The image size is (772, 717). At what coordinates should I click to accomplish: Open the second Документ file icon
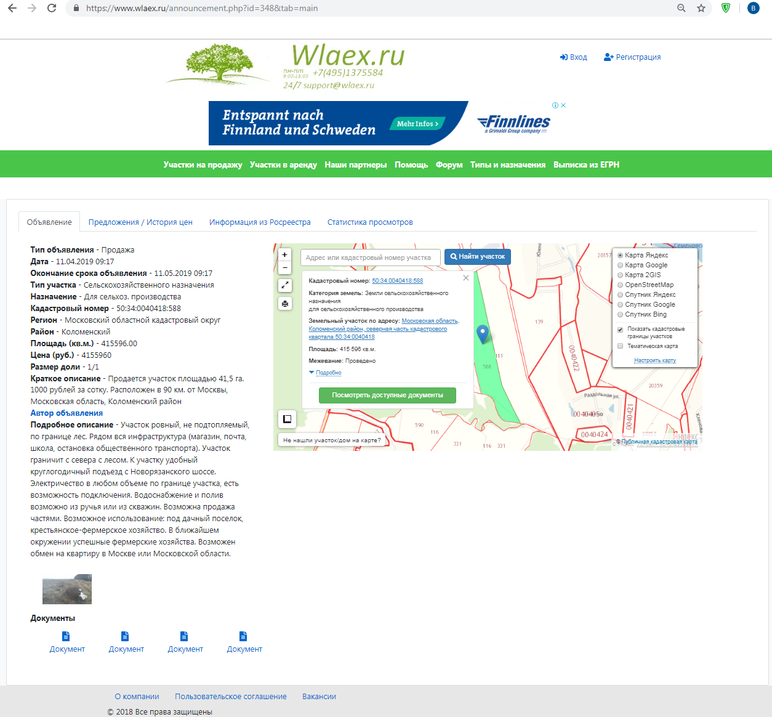tap(126, 636)
